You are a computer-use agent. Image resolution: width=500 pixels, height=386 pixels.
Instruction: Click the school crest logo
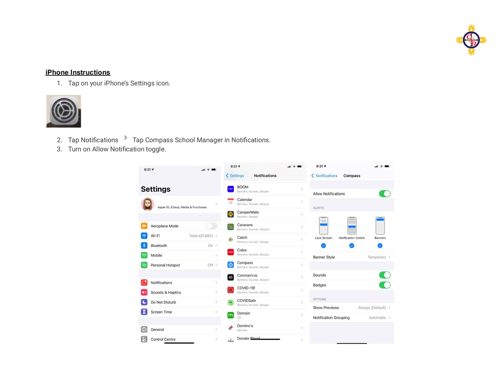tap(471, 40)
